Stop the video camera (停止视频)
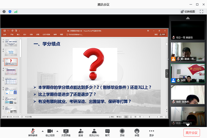This screenshot has width=207, height=138. (50, 132)
